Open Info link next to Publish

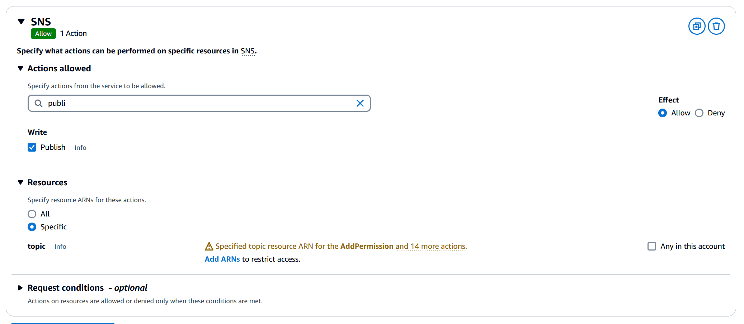80,148
